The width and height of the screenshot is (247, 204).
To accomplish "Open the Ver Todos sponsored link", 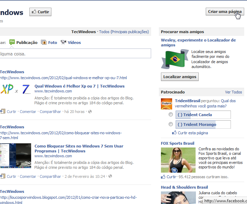I will tap(233, 92).
